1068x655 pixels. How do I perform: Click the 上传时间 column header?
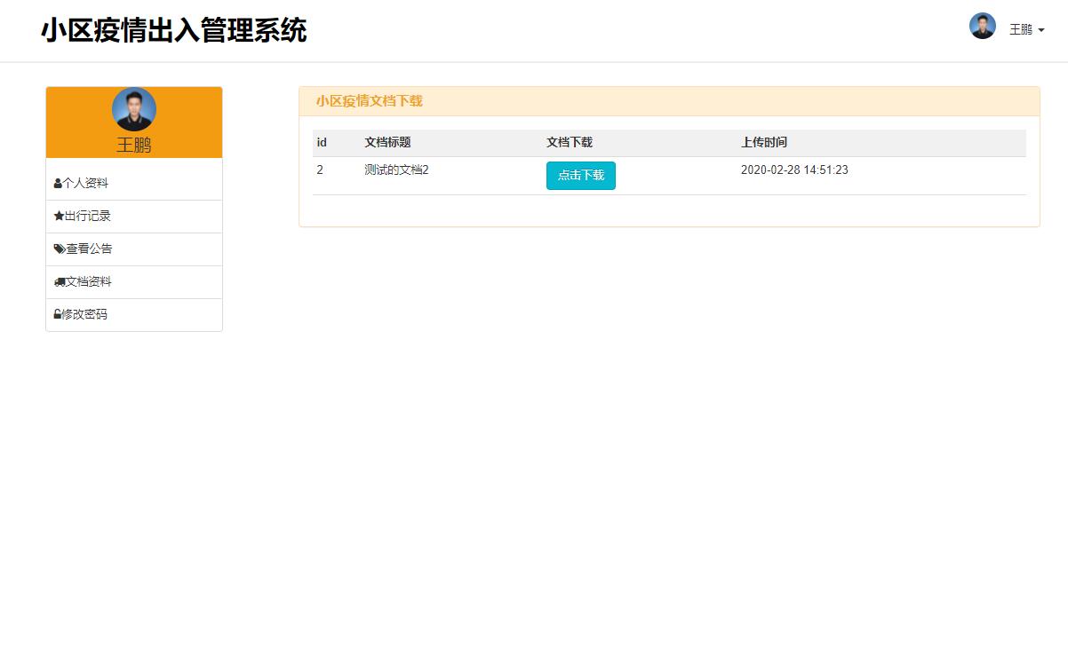click(x=765, y=142)
